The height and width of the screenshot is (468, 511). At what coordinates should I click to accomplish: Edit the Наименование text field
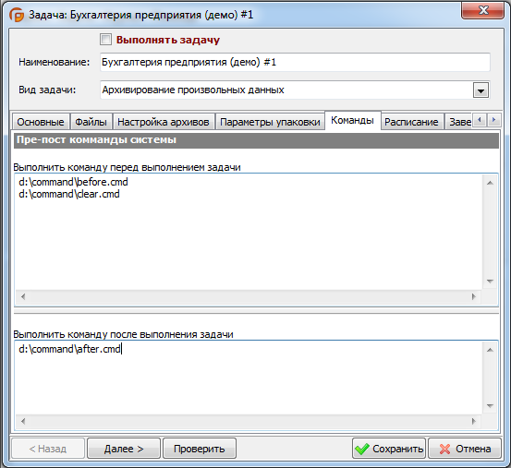click(295, 62)
